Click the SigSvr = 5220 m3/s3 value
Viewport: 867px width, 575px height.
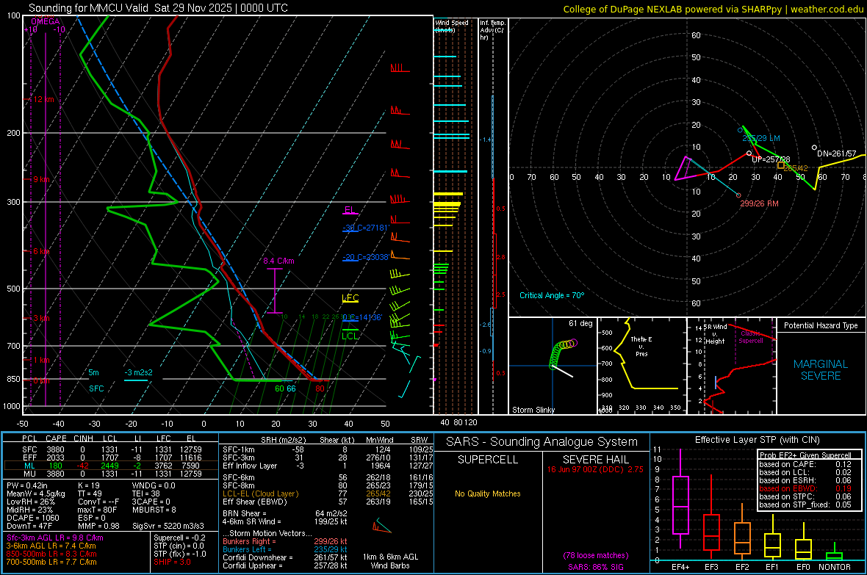coord(168,526)
